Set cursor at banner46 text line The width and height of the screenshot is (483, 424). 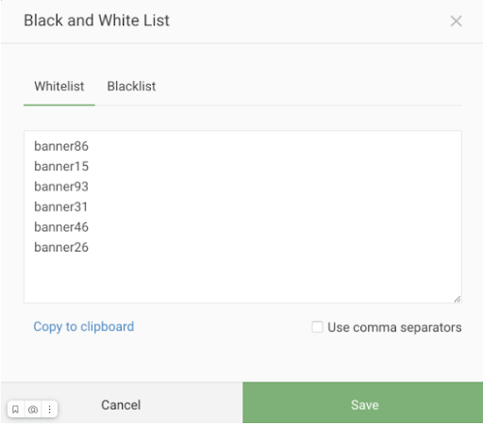coord(61,227)
